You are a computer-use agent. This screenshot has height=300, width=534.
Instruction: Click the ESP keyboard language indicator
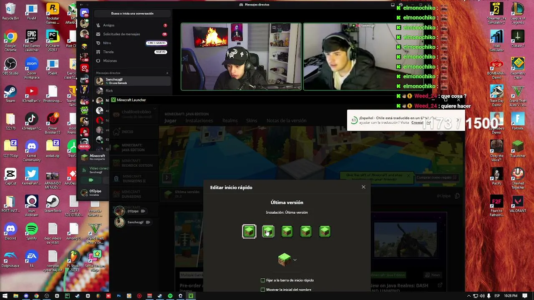(x=498, y=296)
